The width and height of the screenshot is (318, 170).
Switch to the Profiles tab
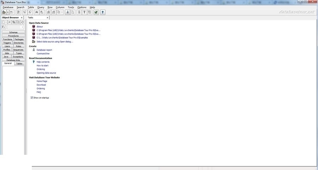click(7, 49)
